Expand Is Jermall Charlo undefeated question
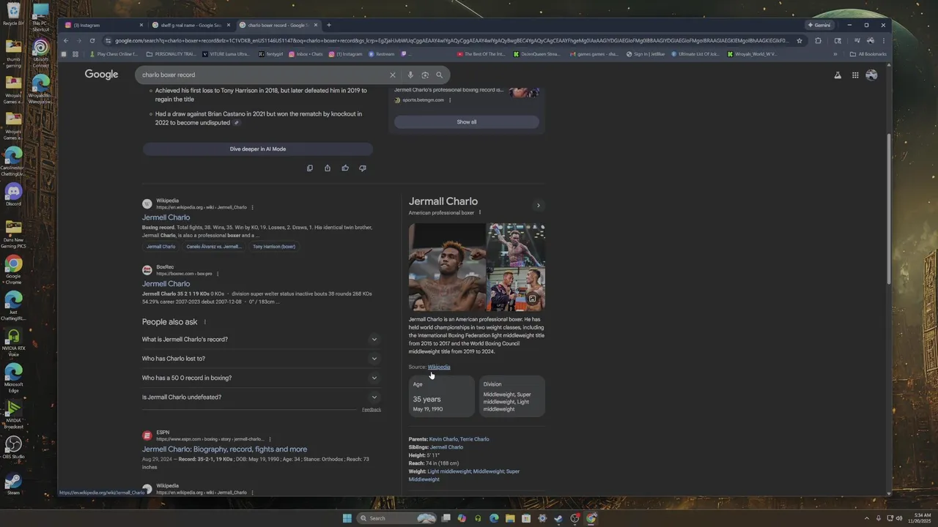Viewport: 938px width, 527px height. pos(262,397)
